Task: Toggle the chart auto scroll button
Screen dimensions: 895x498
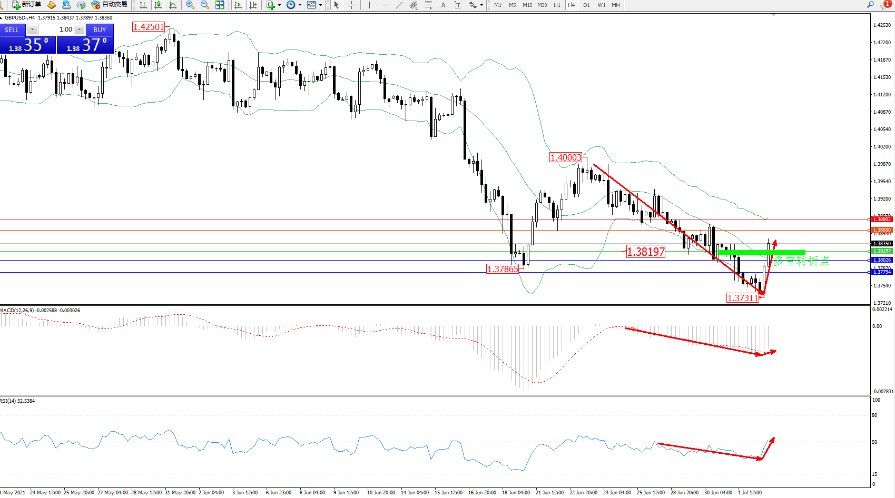Action: [x=238, y=5]
